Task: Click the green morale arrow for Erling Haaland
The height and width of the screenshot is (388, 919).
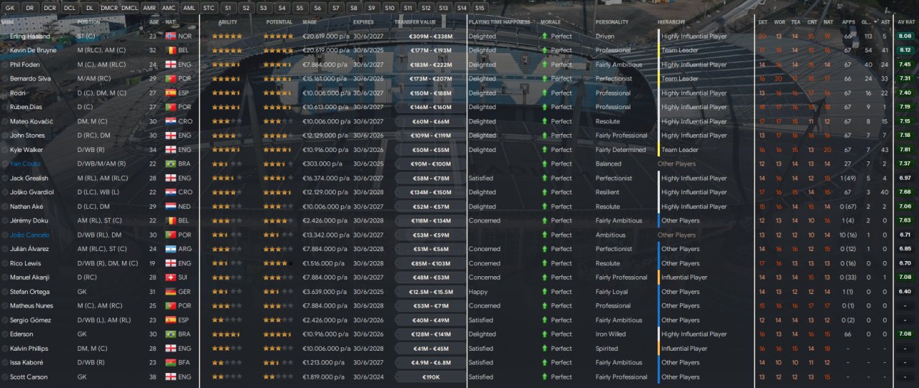Action: (545, 36)
